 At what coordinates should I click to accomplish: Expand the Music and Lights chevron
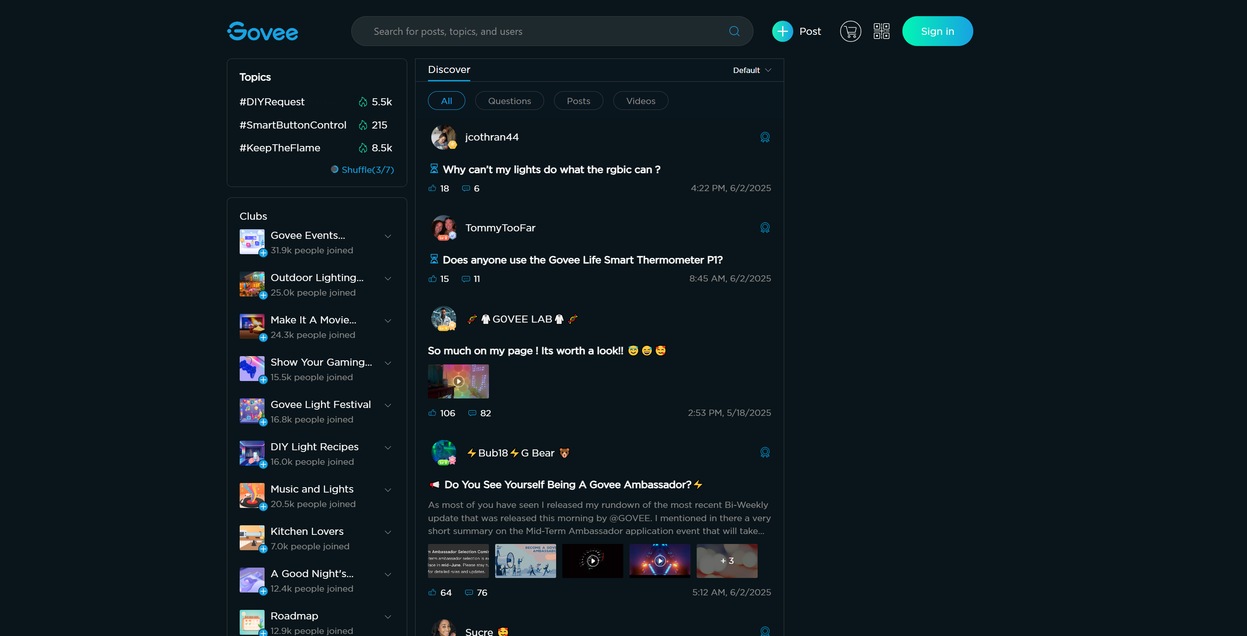(388, 490)
